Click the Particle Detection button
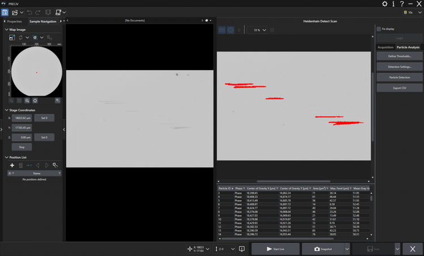This screenshot has width=424, height=256. click(400, 77)
